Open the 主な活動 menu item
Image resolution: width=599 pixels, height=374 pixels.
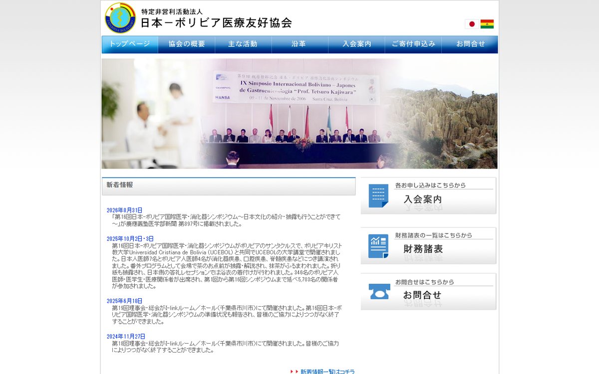coord(243,44)
